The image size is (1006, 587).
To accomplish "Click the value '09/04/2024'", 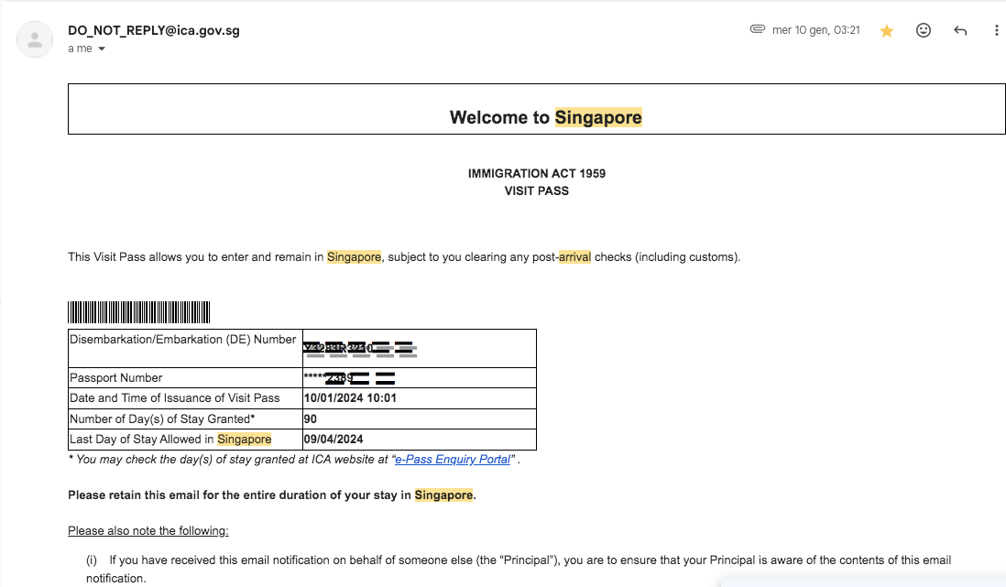I will pyautogui.click(x=334, y=440).
